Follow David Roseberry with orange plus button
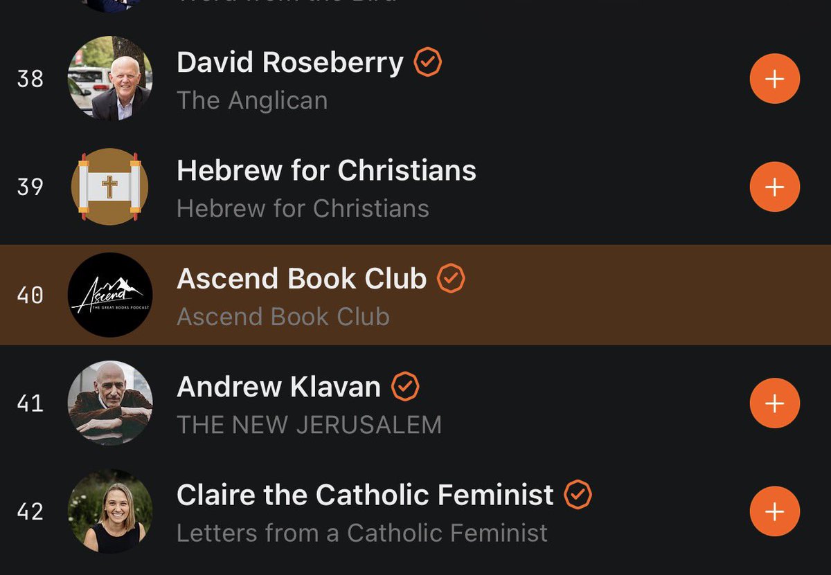Image resolution: width=831 pixels, height=575 pixels. 774,79
